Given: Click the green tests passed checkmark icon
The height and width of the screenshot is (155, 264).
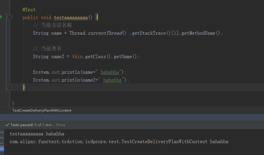Looking at the screenshot, I should tap(7, 125).
